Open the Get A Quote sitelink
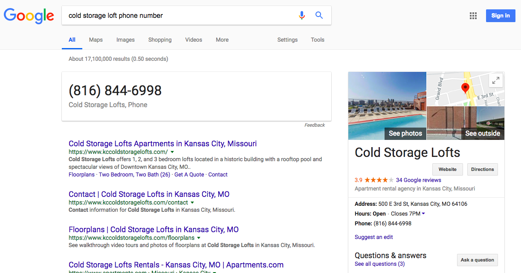 pos(189,174)
